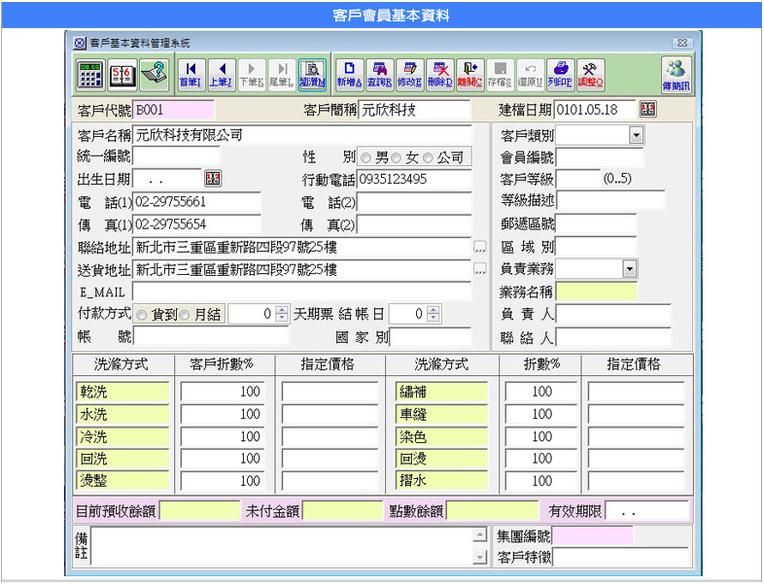764x584 pixels.
Task: Click the 首筆 first record button
Action: tap(191, 72)
